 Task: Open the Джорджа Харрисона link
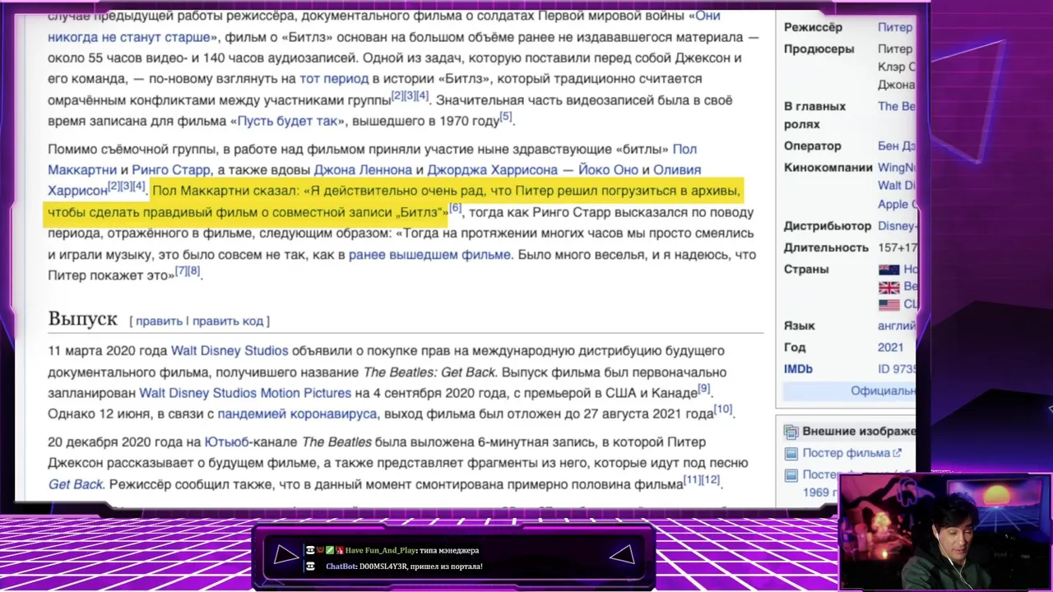pyautogui.click(x=492, y=170)
